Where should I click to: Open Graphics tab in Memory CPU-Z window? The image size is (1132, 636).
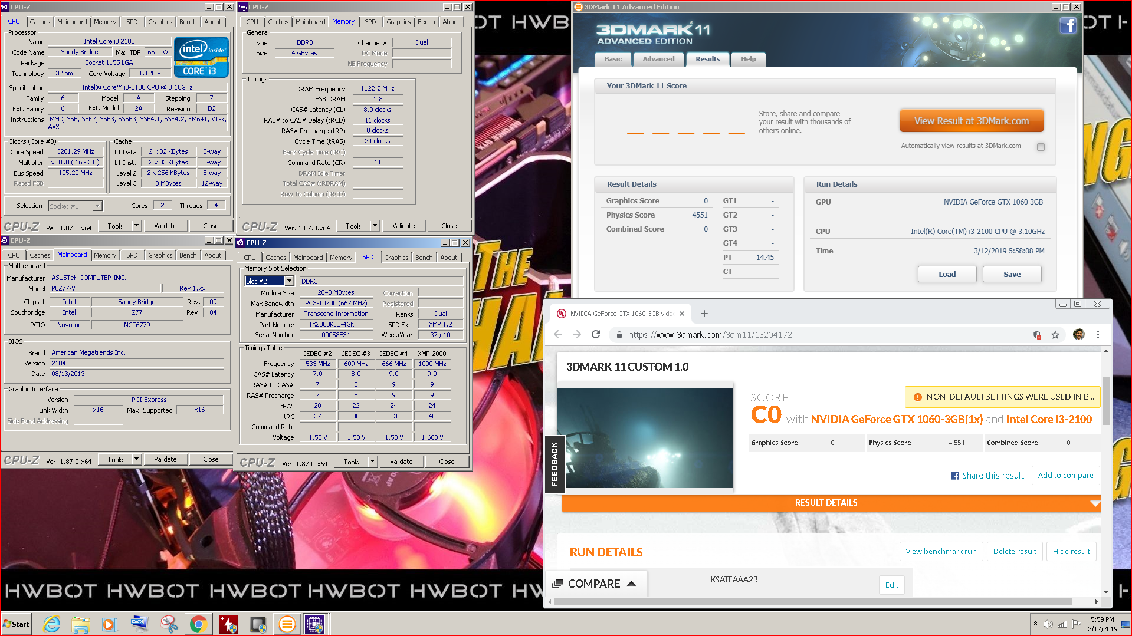pyautogui.click(x=399, y=22)
